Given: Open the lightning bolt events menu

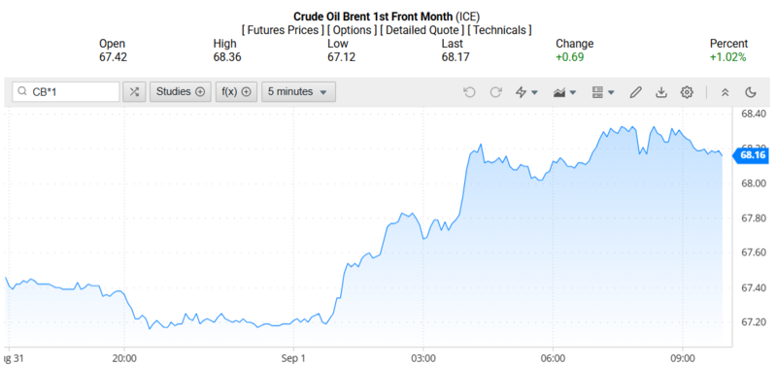Looking at the screenshot, I should tap(526, 92).
